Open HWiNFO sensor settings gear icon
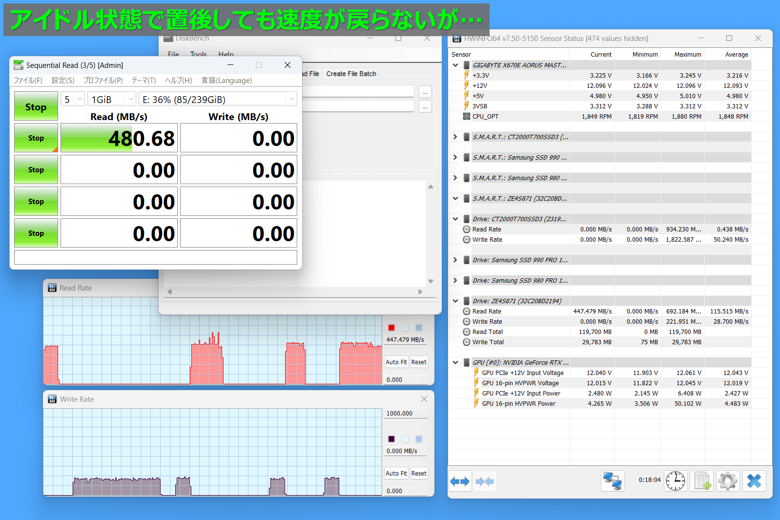Viewport: 780px width, 520px height. coord(728,481)
